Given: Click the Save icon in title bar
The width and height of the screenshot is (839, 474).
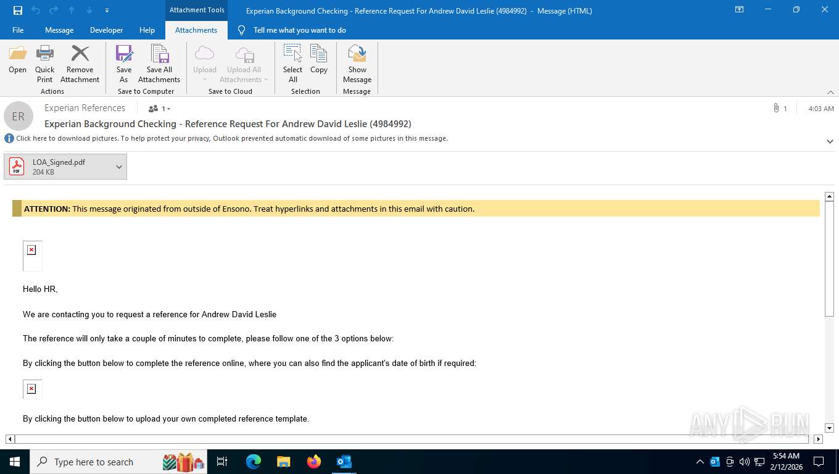Looking at the screenshot, I should pos(17,10).
